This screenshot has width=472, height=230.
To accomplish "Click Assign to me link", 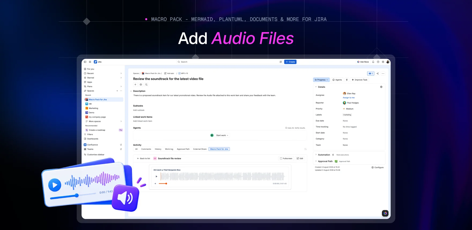I will [349, 98].
